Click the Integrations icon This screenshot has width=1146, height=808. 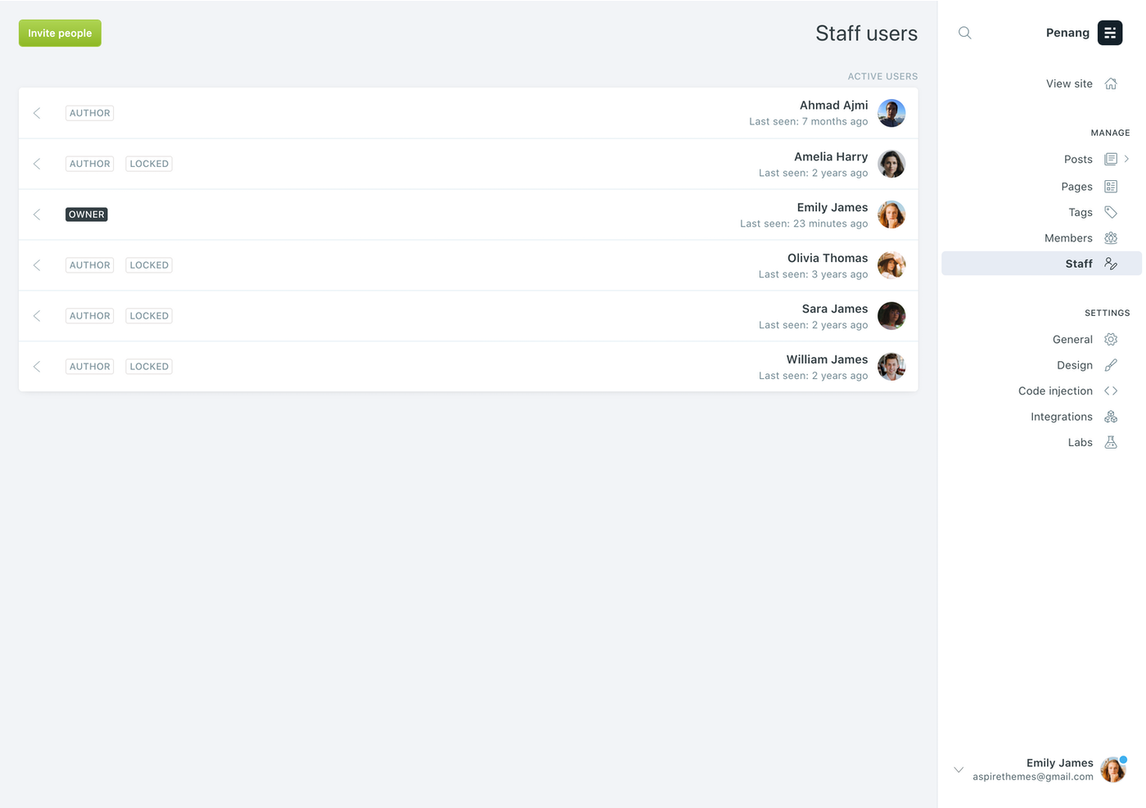[1111, 417]
